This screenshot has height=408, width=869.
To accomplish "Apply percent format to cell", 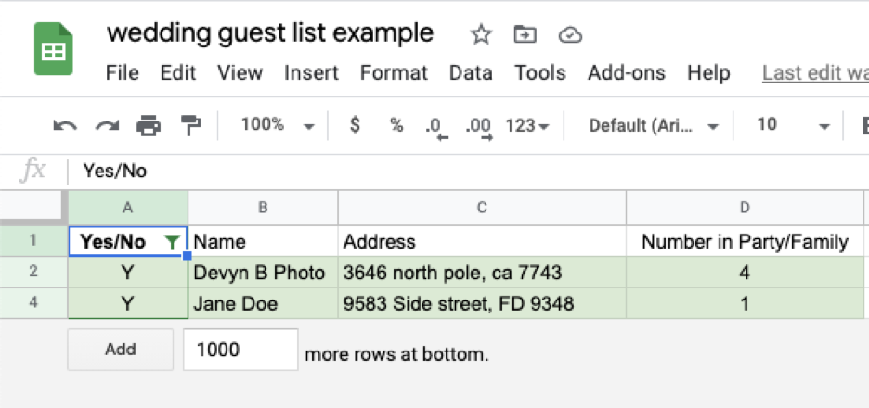I will click(396, 125).
